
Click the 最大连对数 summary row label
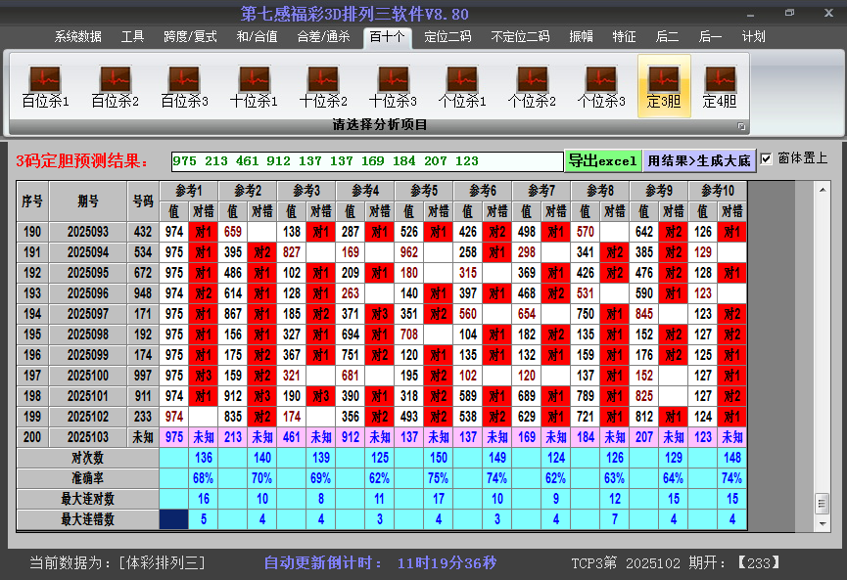[x=87, y=499]
